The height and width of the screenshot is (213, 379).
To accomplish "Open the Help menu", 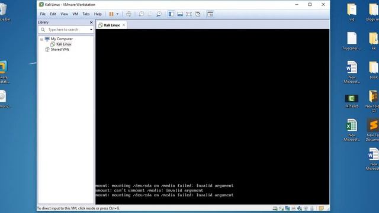I will [x=98, y=14].
